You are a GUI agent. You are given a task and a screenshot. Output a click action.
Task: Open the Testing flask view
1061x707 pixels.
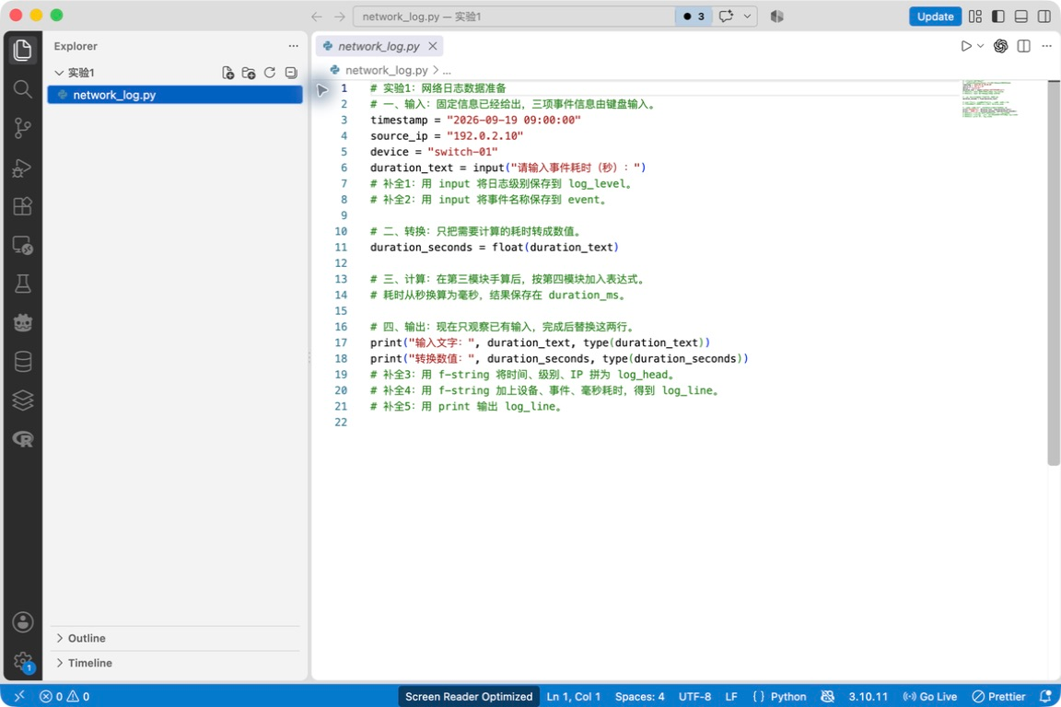click(22, 284)
